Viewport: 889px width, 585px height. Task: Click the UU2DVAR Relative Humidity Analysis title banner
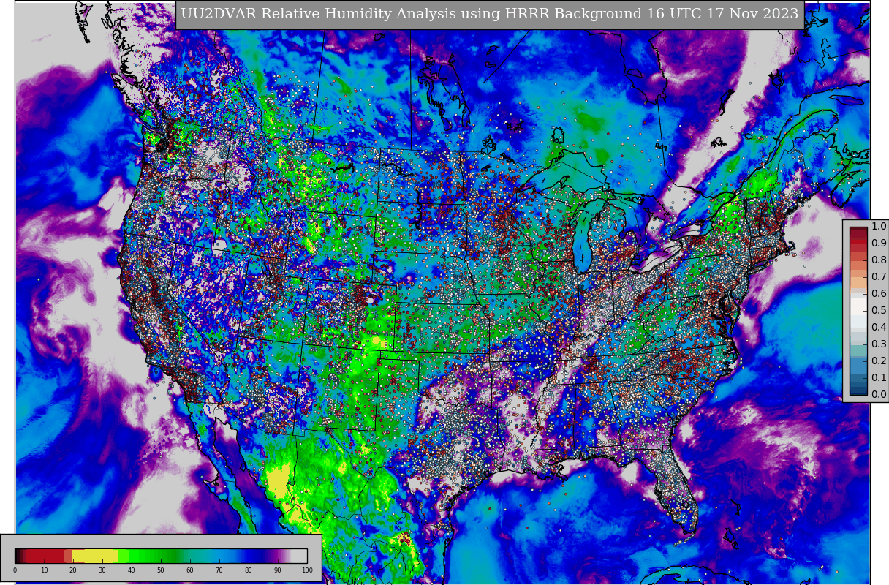pos(490,15)
